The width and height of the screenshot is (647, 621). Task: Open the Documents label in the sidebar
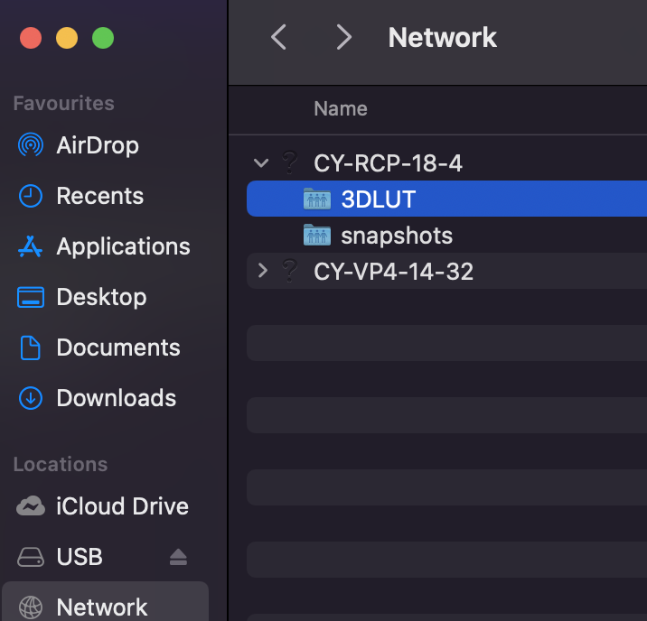pyautogui.click(x=118, y=348)
